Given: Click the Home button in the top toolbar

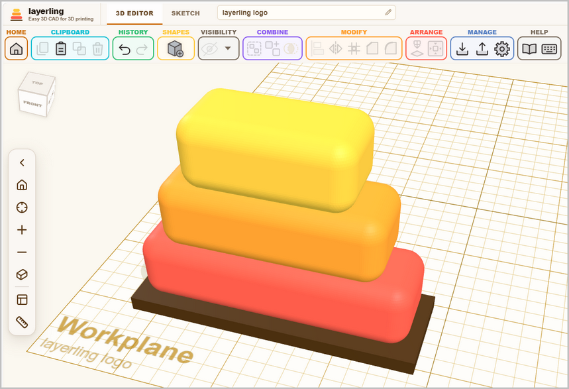Looking at the screenshot, I should pyautogui.click(x=17, y=48).
